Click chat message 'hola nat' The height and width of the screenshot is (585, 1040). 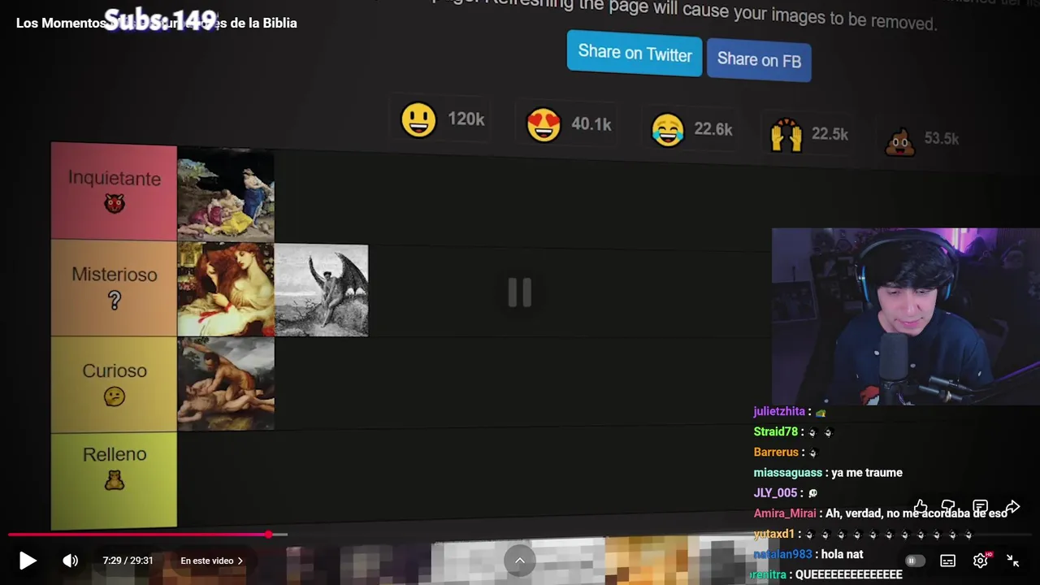(841, 554)
